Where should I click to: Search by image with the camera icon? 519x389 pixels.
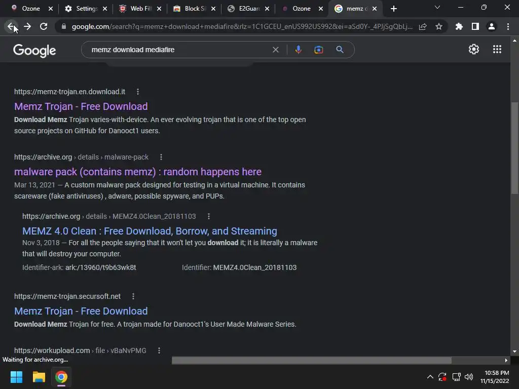point(319,50)
